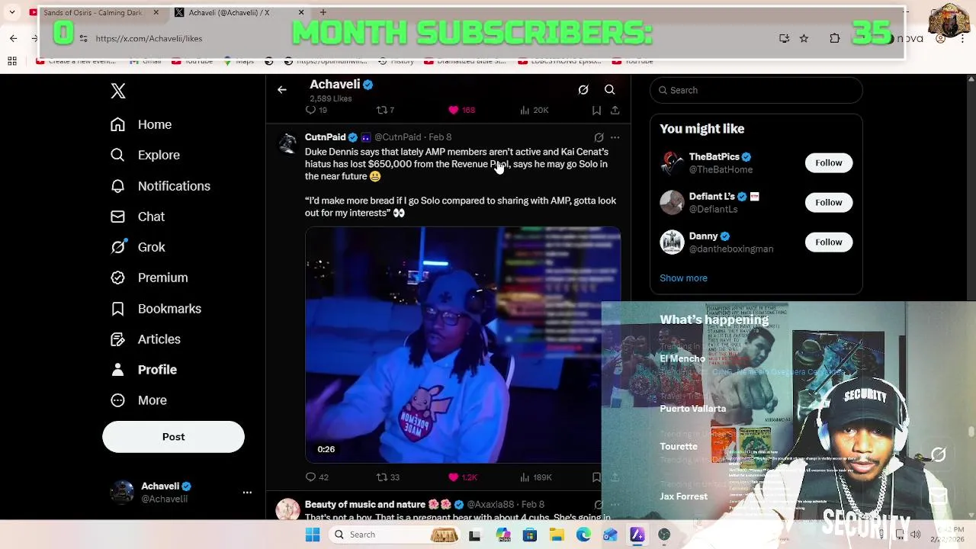Click the X logo in sidebar

click(118, 91)
